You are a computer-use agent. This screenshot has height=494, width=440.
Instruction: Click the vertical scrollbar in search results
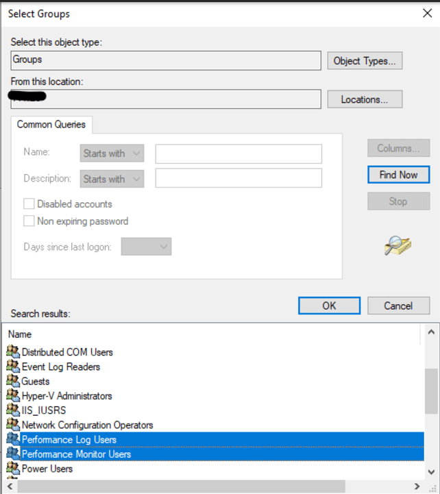click(x=432, y=391)
